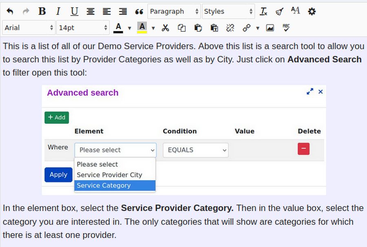Click the clear formatting icon
The width and height of the screenshot is (367, 247).
pyautogui.click(x=263, y=11)
